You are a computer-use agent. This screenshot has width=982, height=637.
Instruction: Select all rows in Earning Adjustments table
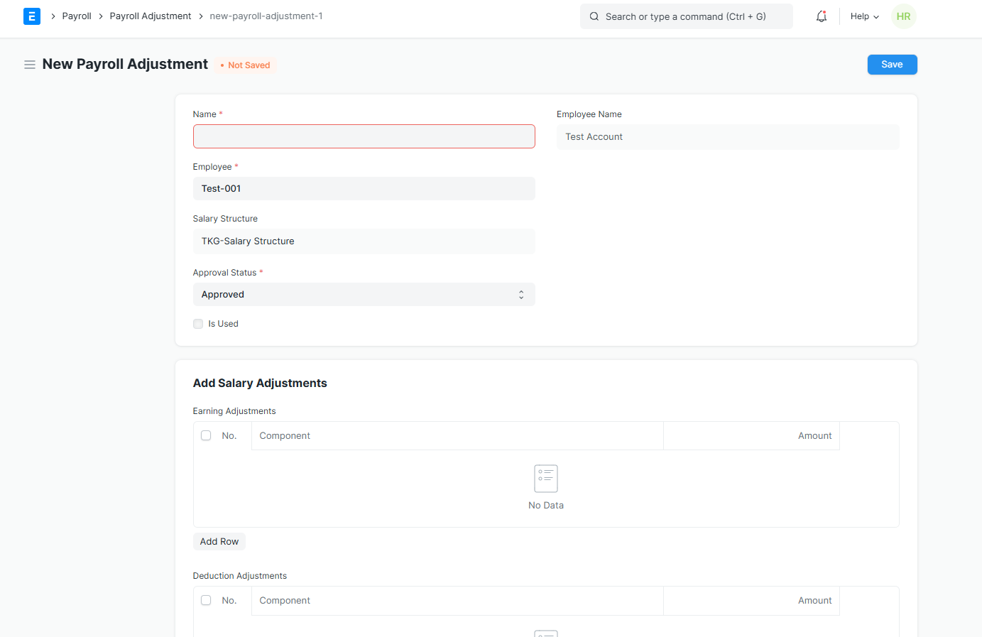(206, 435)
